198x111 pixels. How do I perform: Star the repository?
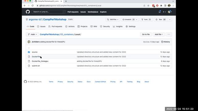click(x=161, y=19)
